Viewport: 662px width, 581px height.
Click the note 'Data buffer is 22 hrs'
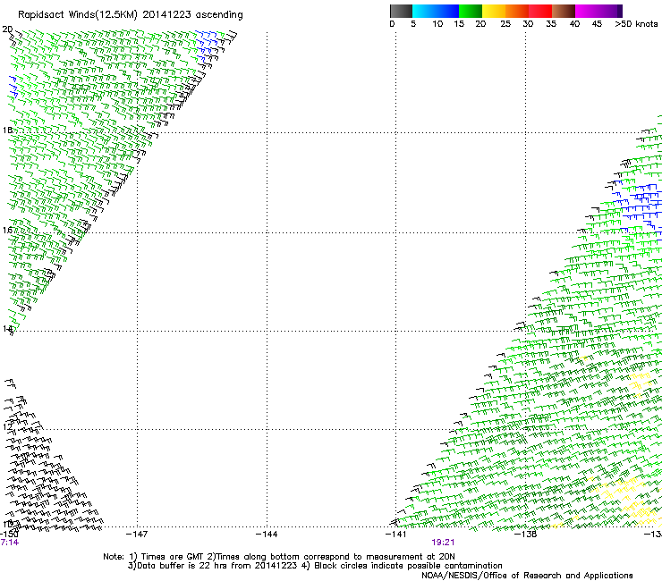(x=182, y=566)
